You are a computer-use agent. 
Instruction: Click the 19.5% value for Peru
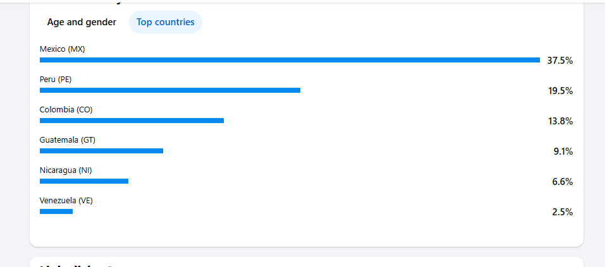(560, 91)
